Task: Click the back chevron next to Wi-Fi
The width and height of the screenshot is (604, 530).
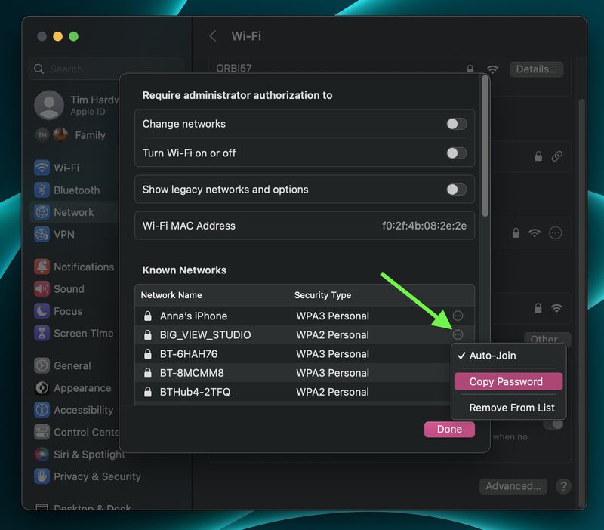Action: (213, 35)
